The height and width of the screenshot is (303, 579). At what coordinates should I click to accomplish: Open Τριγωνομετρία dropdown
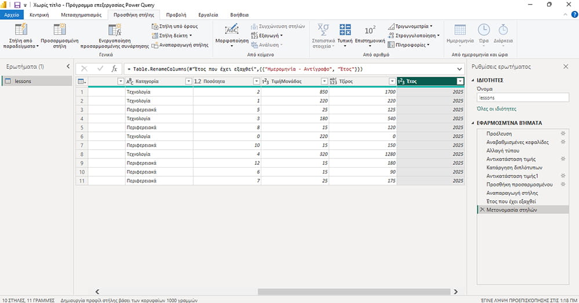(x=410, y=27)
